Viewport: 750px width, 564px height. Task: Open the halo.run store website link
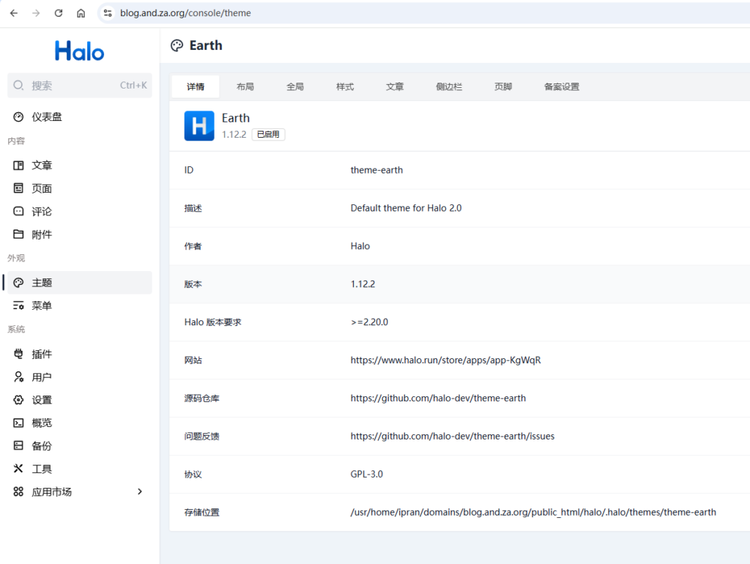[x=445, y=360]
